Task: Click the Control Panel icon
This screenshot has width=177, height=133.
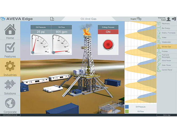Action: [x=159, y=70]
